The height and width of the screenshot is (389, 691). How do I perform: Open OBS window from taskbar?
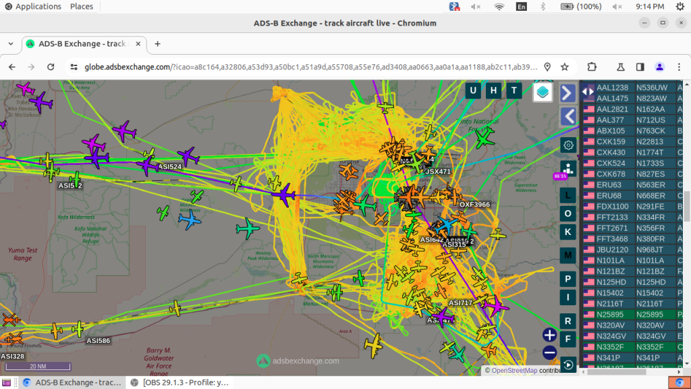point(179,382)
